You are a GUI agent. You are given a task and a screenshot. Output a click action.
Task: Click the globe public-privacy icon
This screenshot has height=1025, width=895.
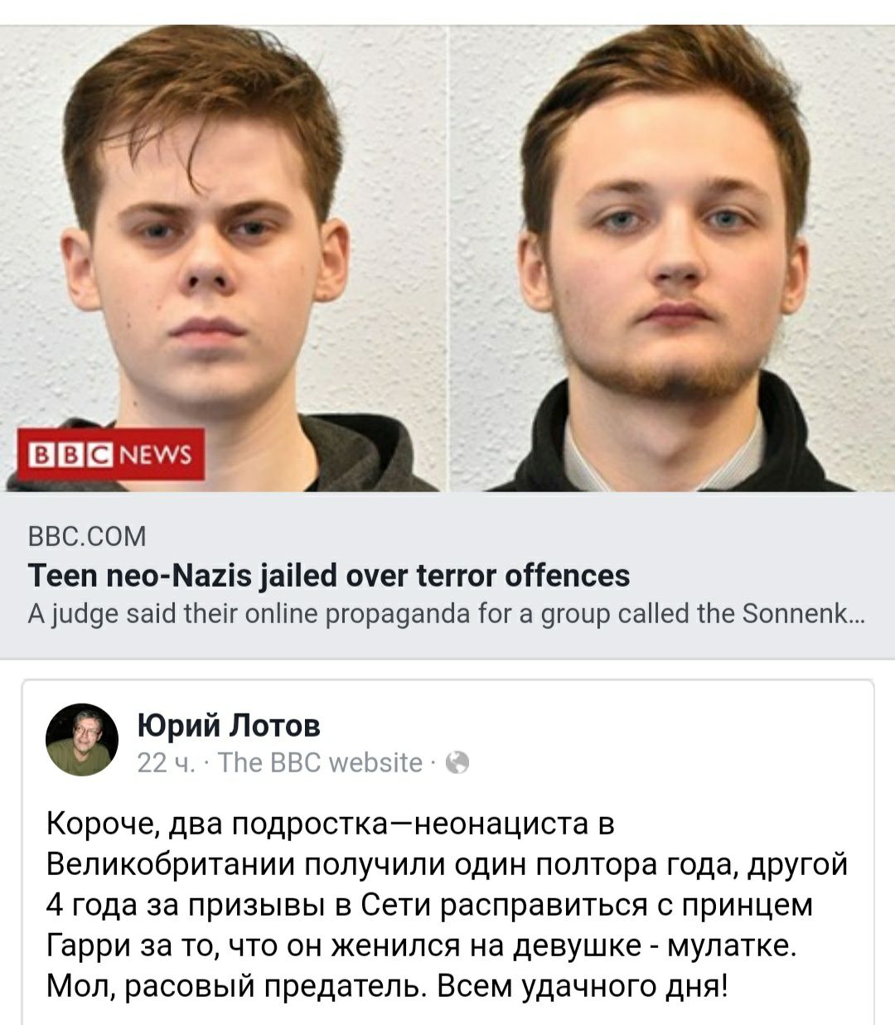457,763
